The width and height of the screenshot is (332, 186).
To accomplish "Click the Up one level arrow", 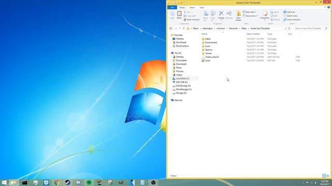I will [184, 28].
